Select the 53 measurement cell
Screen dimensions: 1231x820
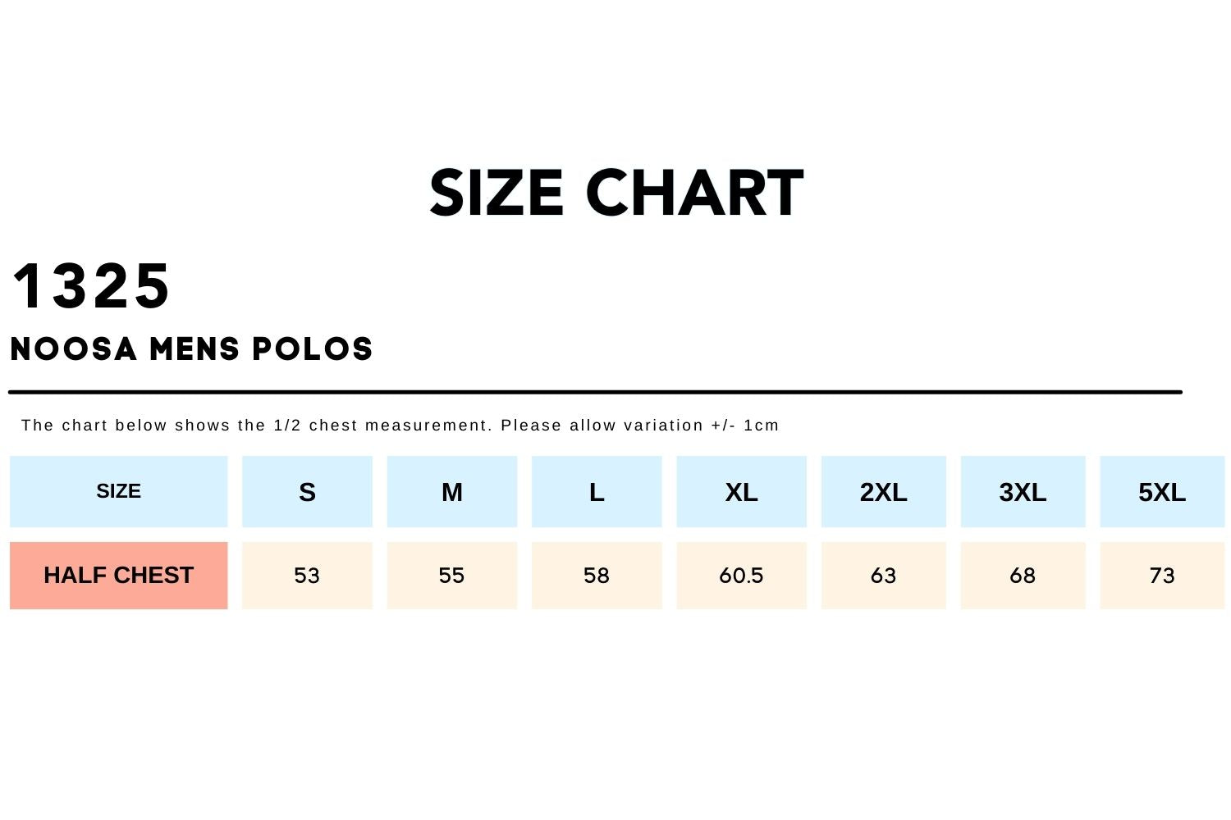pos(307,576)
